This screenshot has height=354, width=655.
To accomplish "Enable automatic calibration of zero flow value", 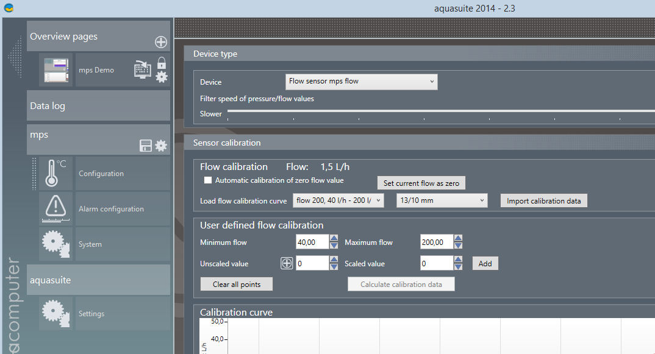I will point(207,180).
